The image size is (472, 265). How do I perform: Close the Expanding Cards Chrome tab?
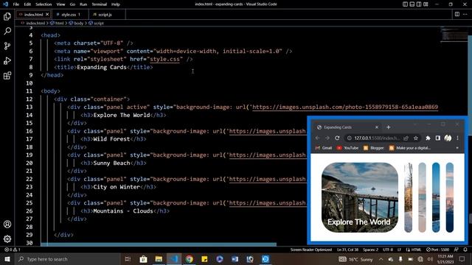pos(377,127)
